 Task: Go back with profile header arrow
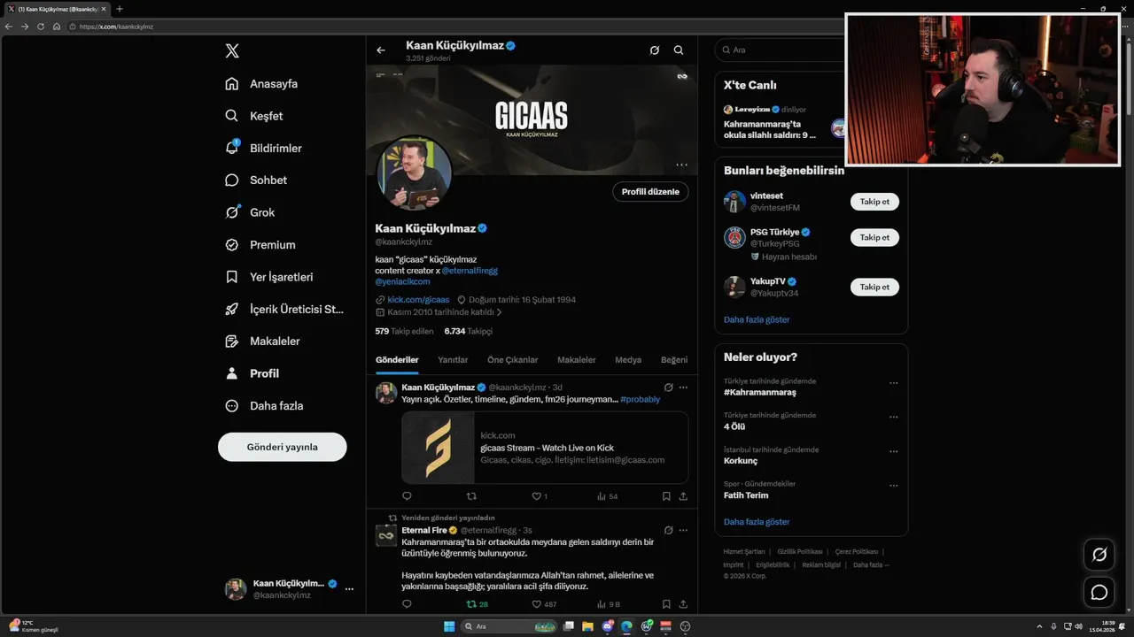pyautogui.click(x=381, y=50)
